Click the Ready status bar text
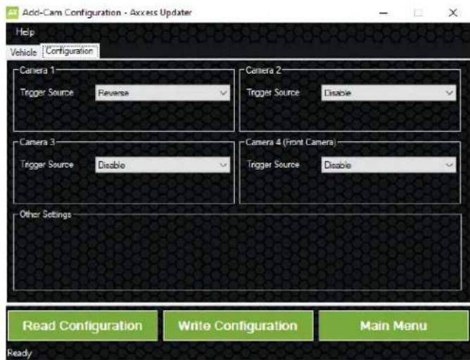This screenshot has width=470, height=360. pyautogui.click(x=19, y=353)
